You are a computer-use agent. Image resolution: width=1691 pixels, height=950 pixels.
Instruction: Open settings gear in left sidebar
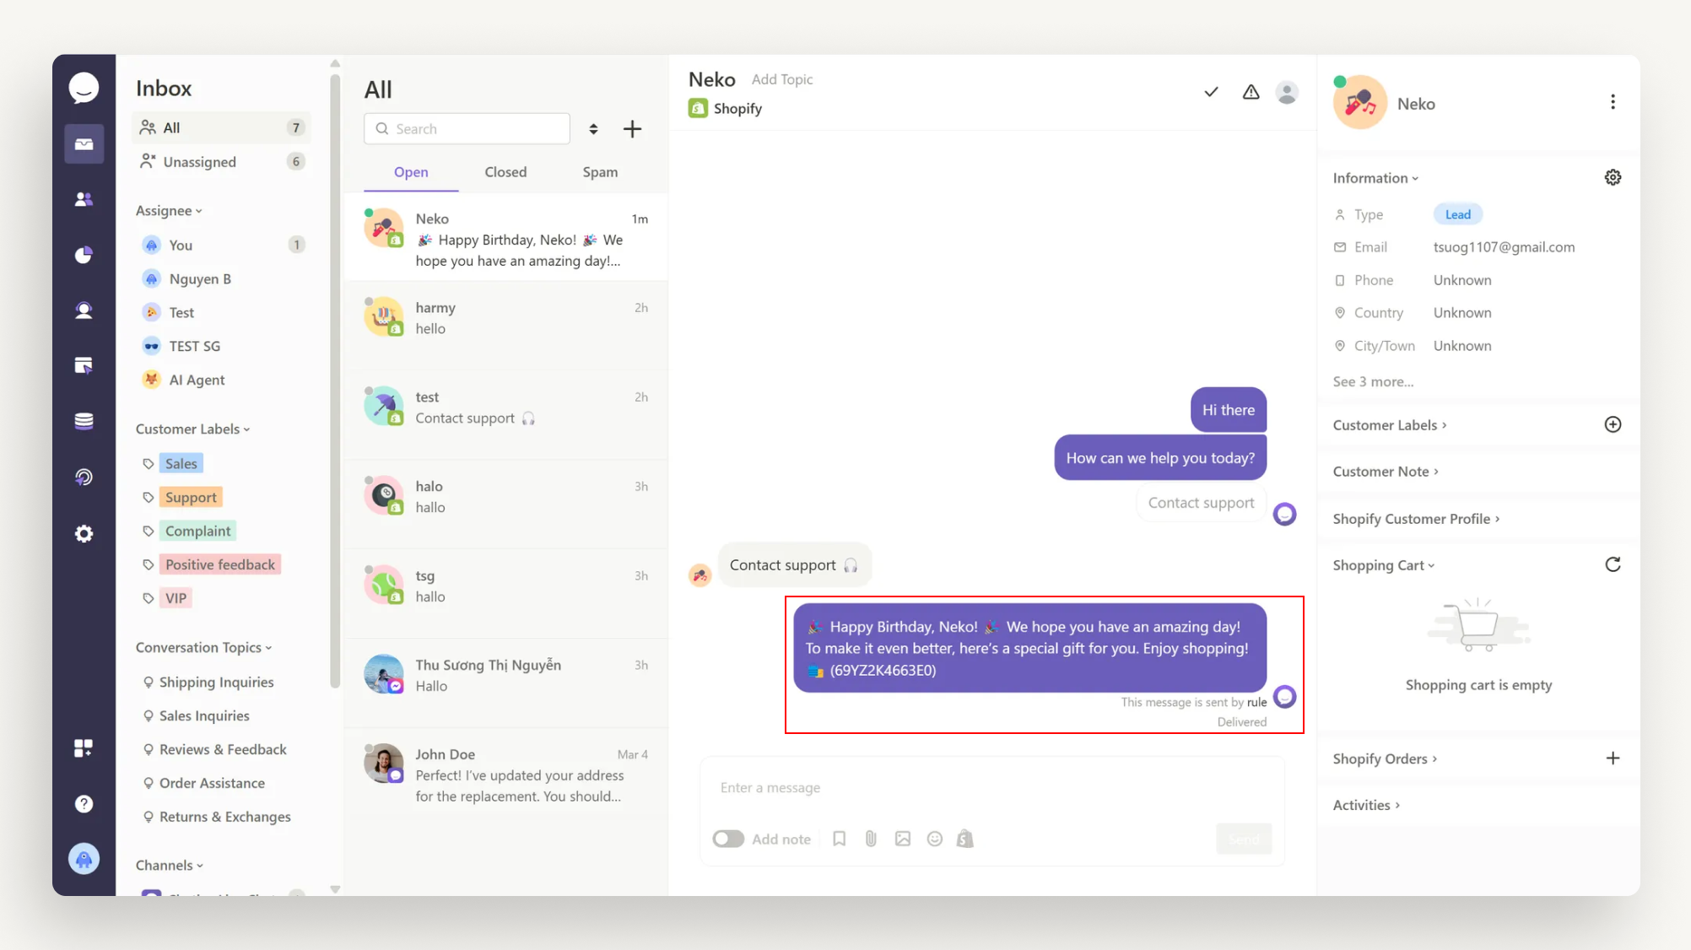(x=84, y=534)
